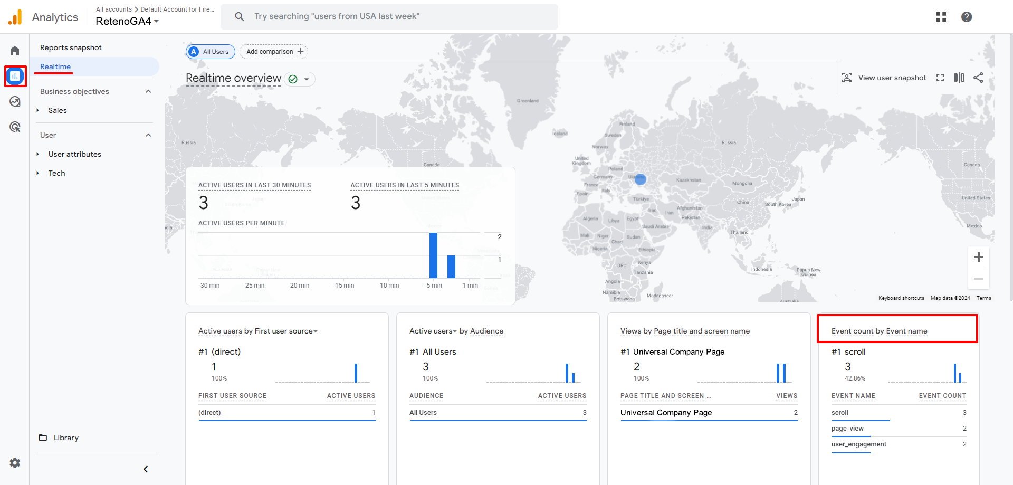Collapse the Business objectives section
Viewport: 1013px width, 485px height.
(148, 91)
